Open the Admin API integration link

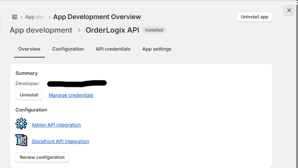[x=56, y=125]
